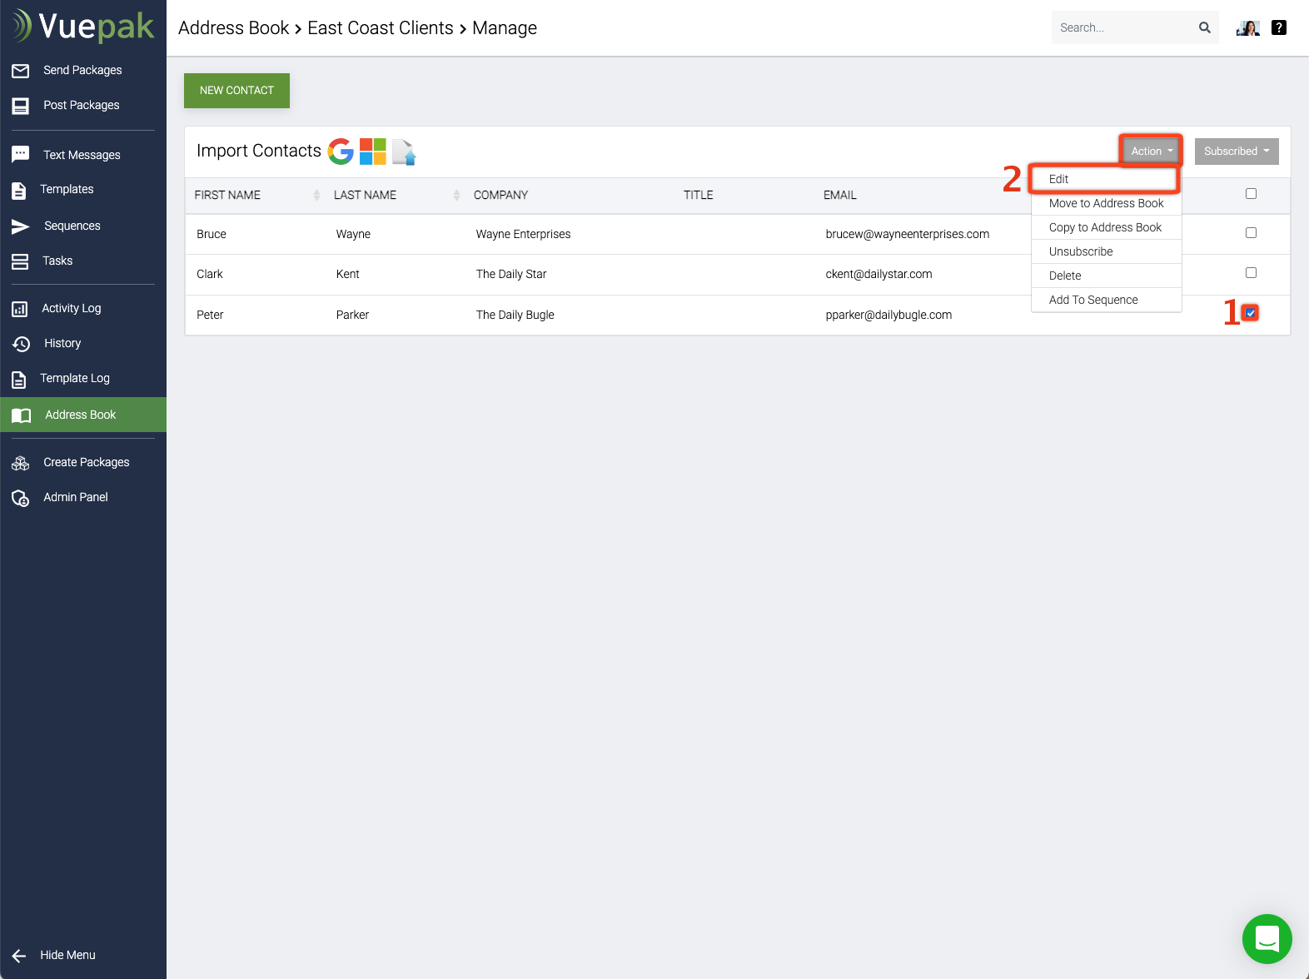The width and height of the screenshot is (1309, 979).
Task: Toggle the select-all header checkbox
Action: click(x=1251, y=194)
